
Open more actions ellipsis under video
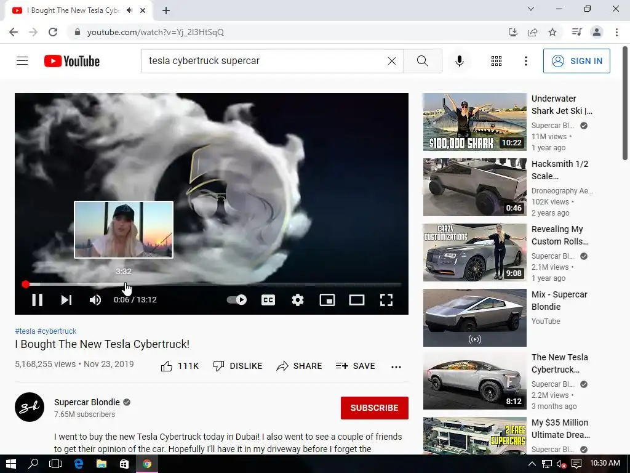click(x=396, y=366)
